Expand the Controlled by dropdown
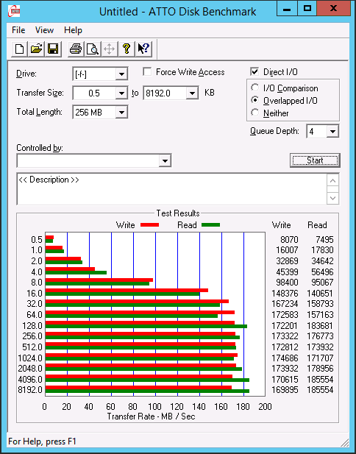The image size is (356, 454). (165, 160)
